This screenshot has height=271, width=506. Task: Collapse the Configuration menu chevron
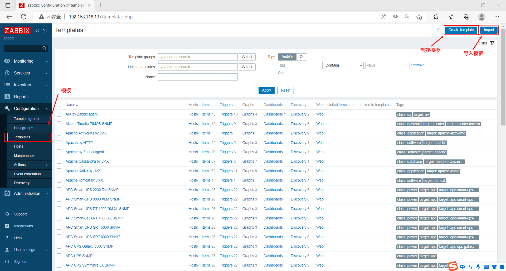point(47,109)
